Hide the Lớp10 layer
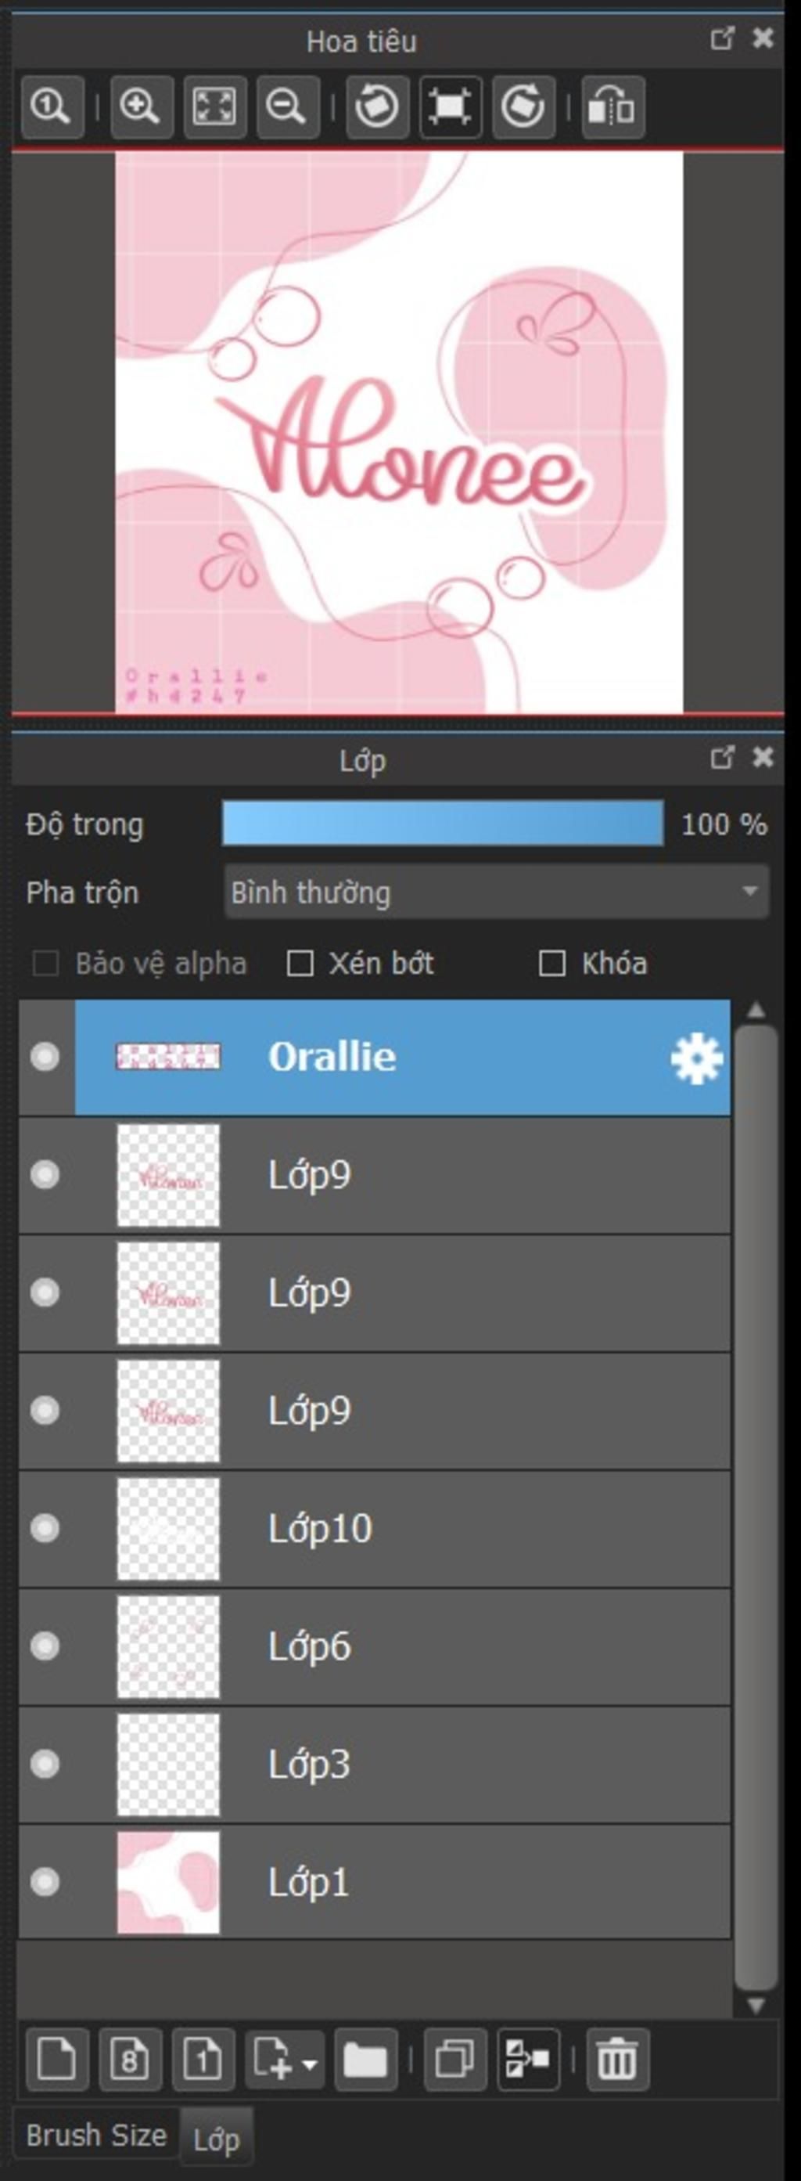The height and width of the screenshot is (2181, 801). coord(45,1528)
